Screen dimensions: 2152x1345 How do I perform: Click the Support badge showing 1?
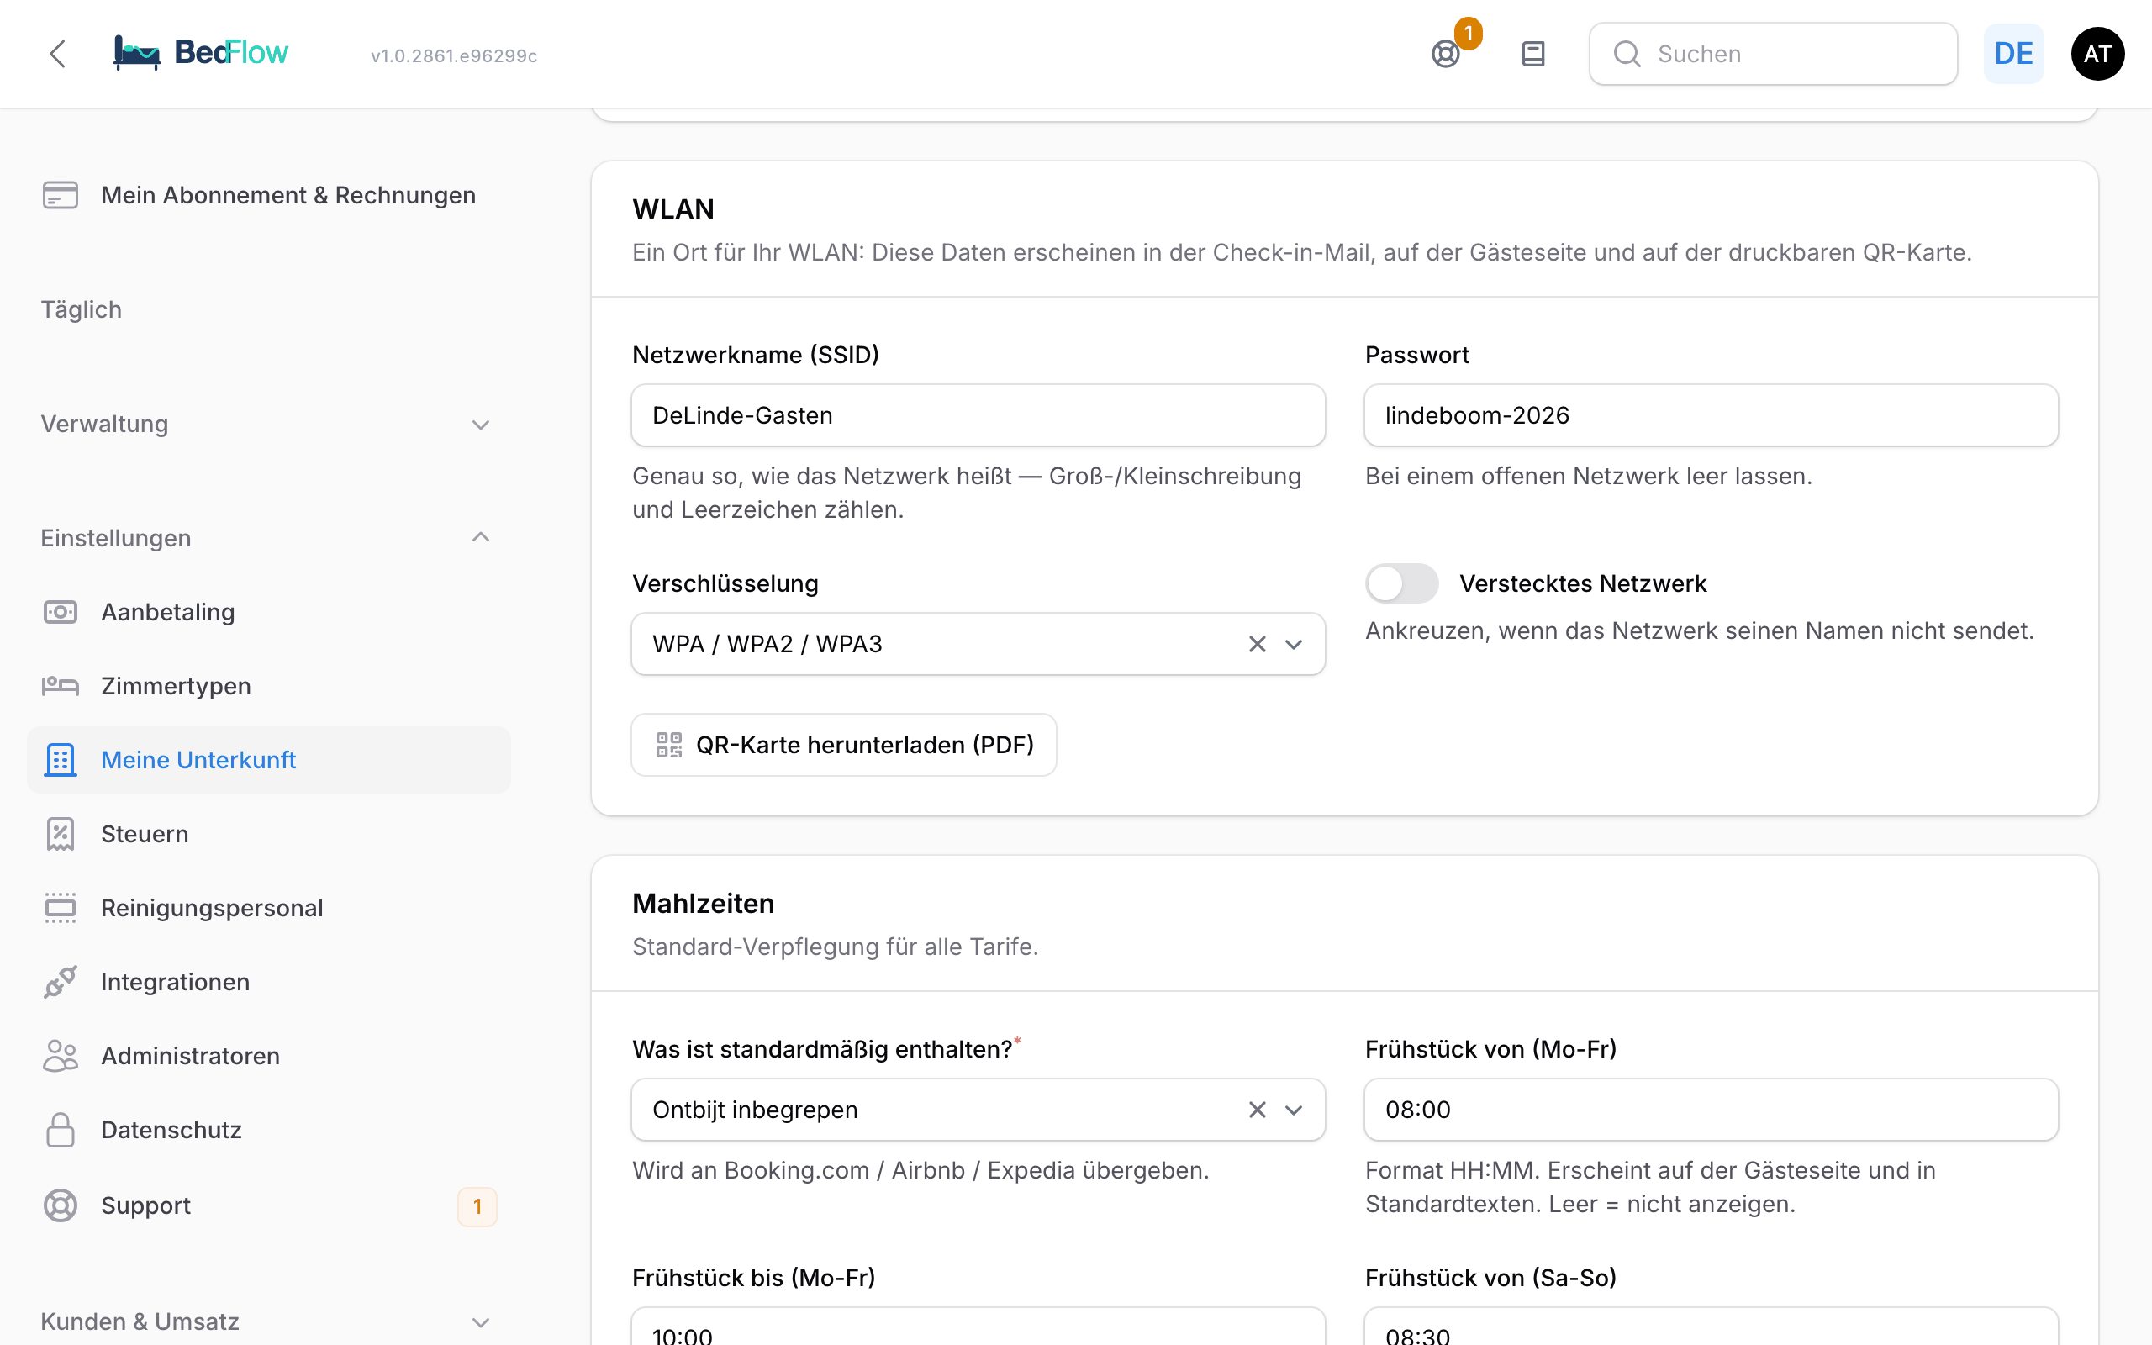click(x=477, y=1207)
